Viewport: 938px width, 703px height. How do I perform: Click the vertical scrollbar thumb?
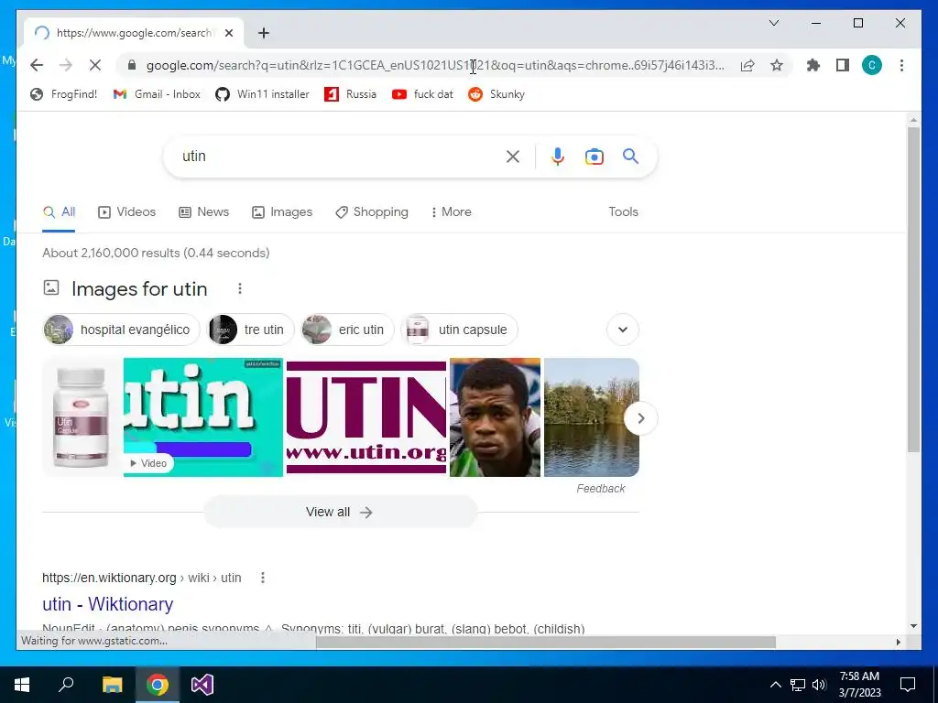(913, 290)
